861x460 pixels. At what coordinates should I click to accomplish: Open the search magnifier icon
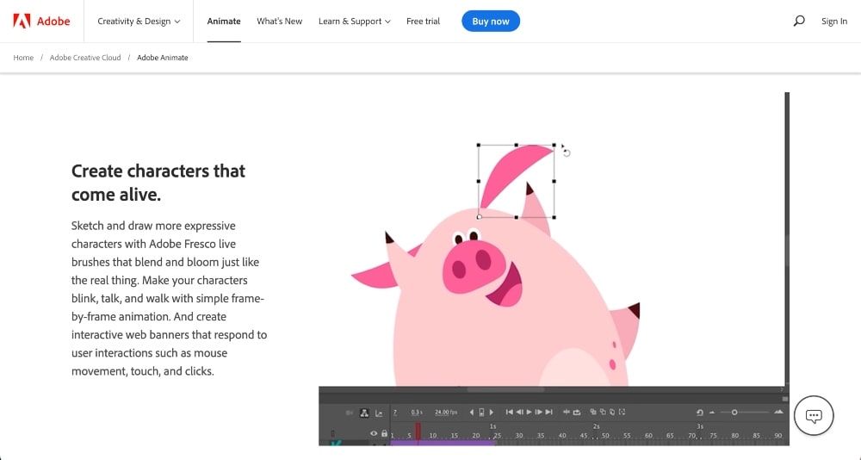pos(799,21)
